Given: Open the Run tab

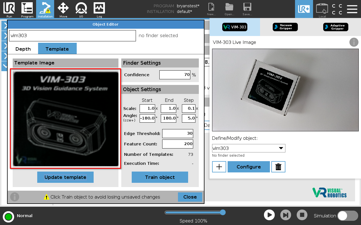Looking at the screenshot, I should [9, 9].
